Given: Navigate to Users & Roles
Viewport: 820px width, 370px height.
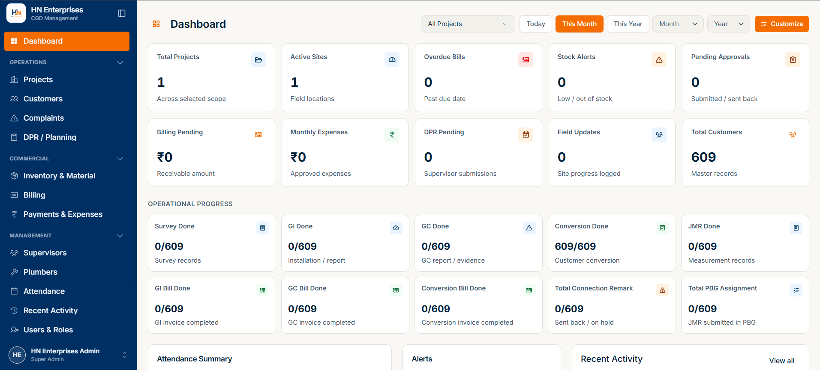Looking at the screenshot, I should click(67, 330).
